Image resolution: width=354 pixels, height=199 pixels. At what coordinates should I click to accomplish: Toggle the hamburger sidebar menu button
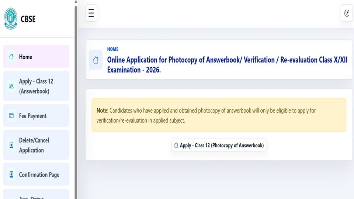pos(91,13)
